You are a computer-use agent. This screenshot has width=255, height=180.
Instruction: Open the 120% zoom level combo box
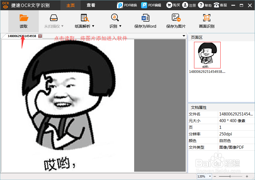[x=204, y=176]
